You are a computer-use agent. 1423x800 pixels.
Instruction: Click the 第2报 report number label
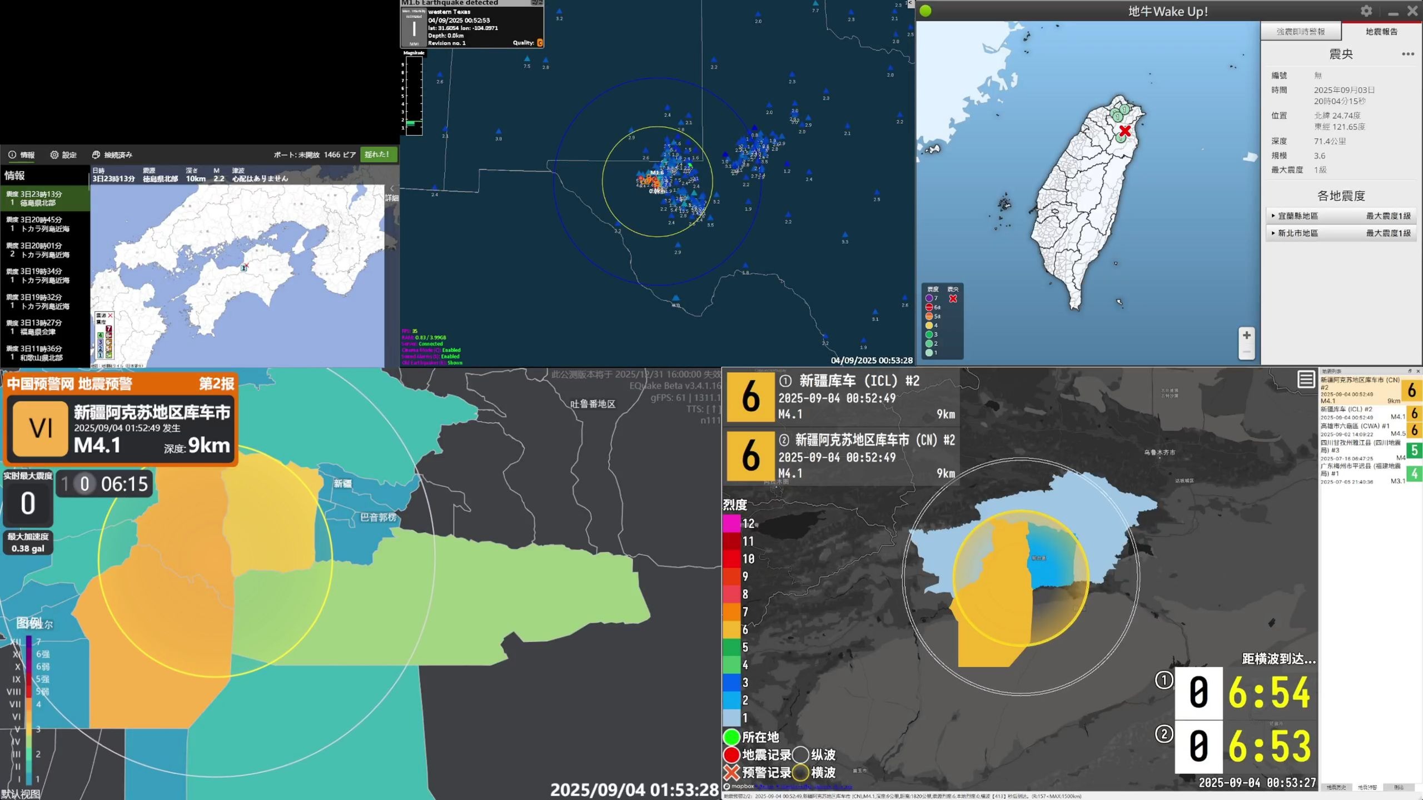tap(217, 383)
